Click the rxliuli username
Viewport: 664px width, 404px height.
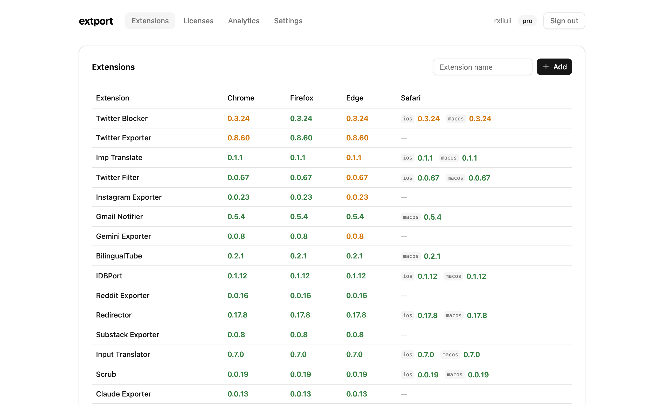503,21
